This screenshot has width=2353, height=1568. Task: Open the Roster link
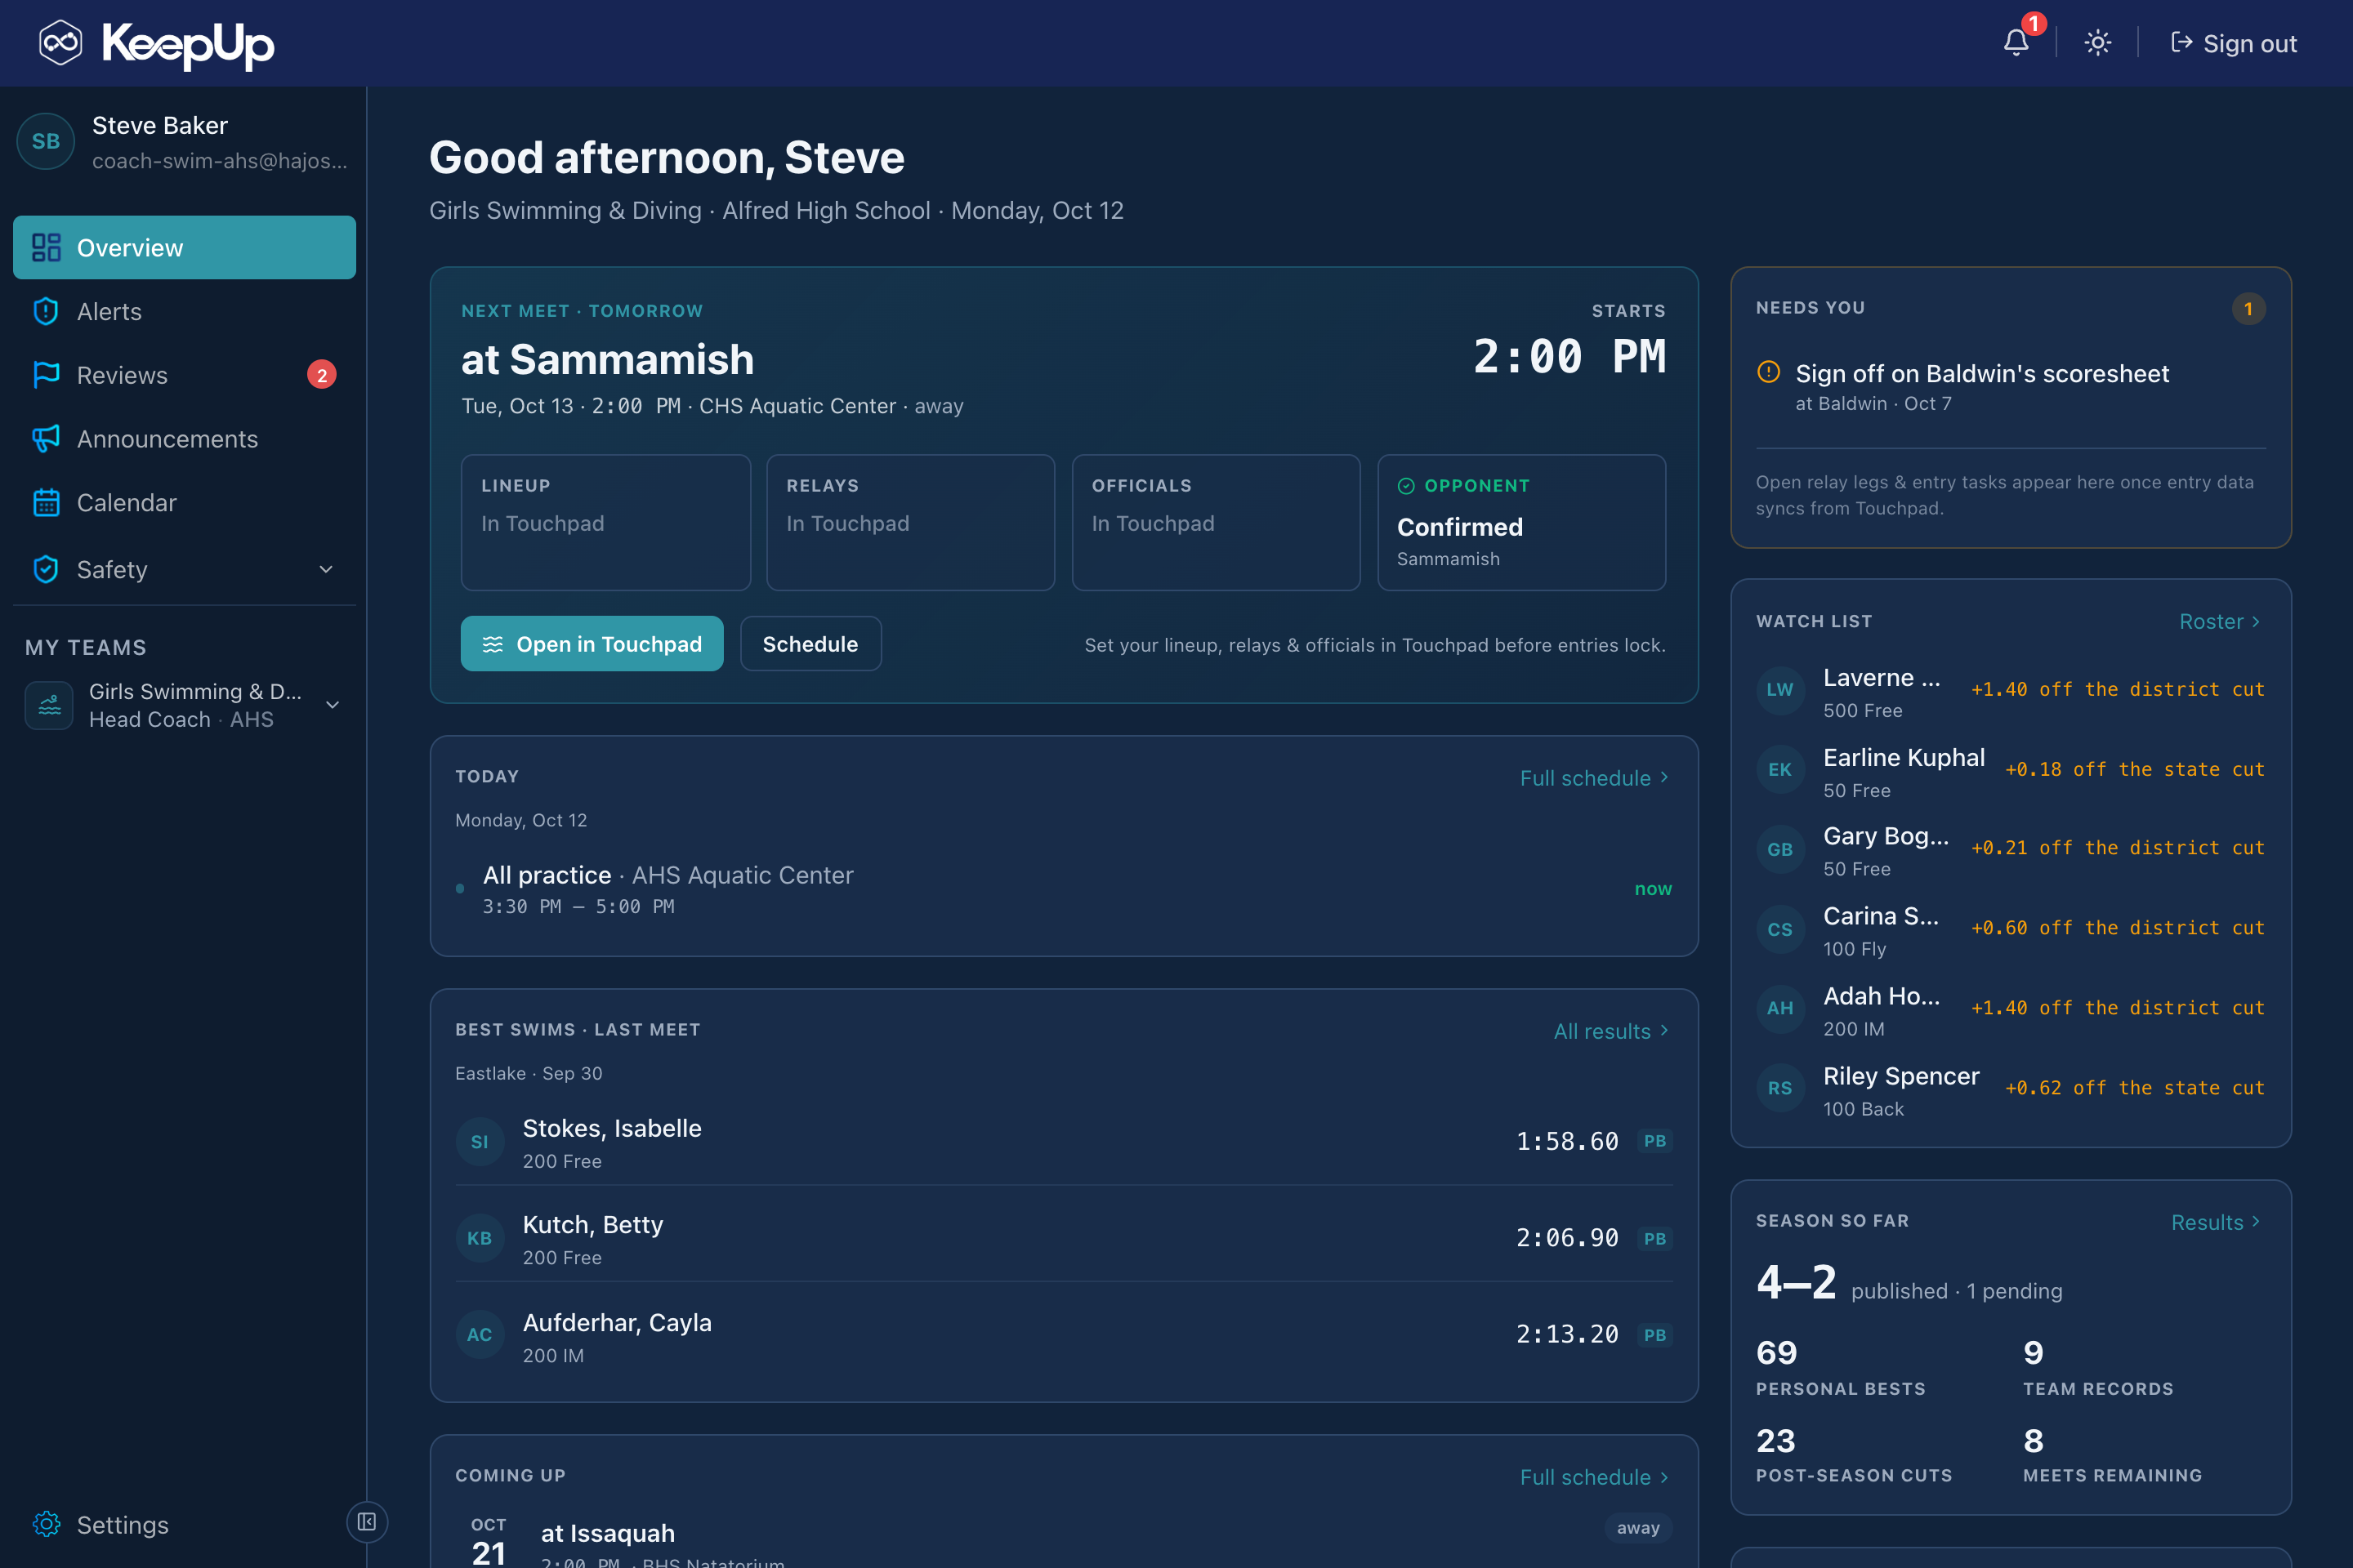tap(2220, 621)
